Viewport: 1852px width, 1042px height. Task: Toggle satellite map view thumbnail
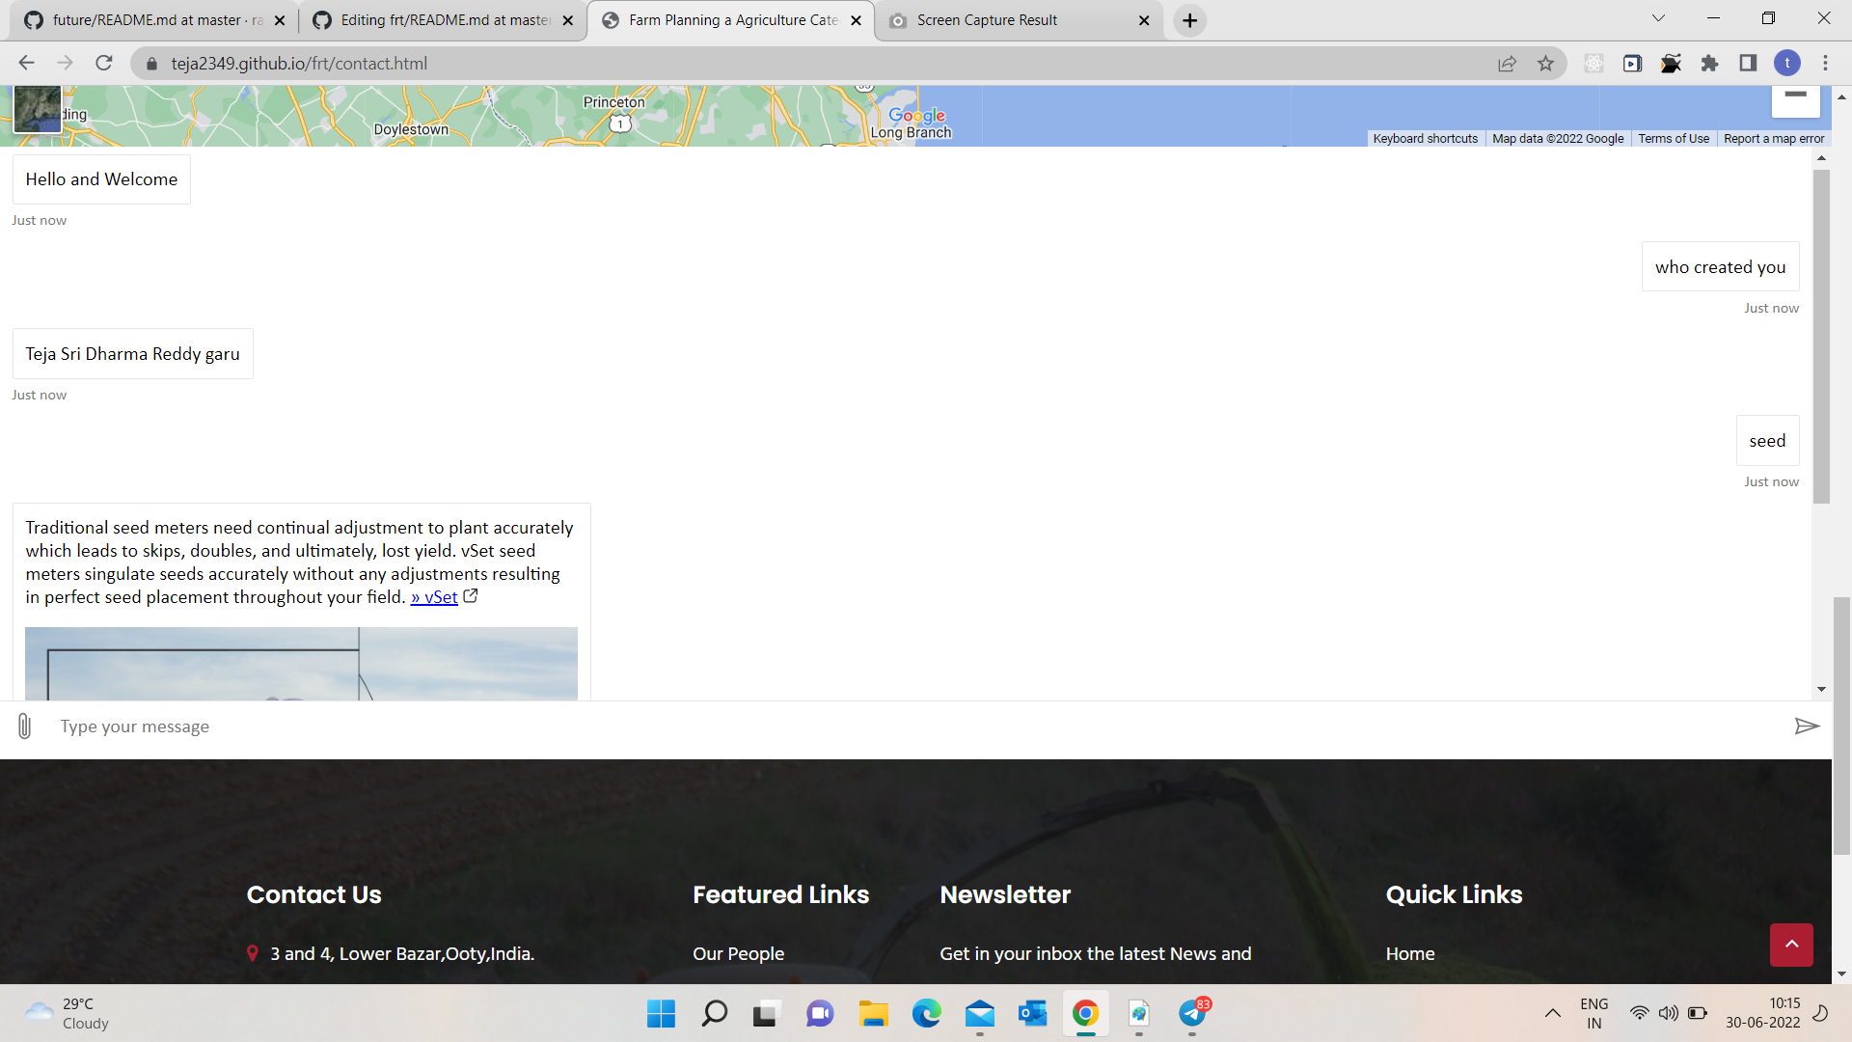pyautogui.click(x=38, y=108)
